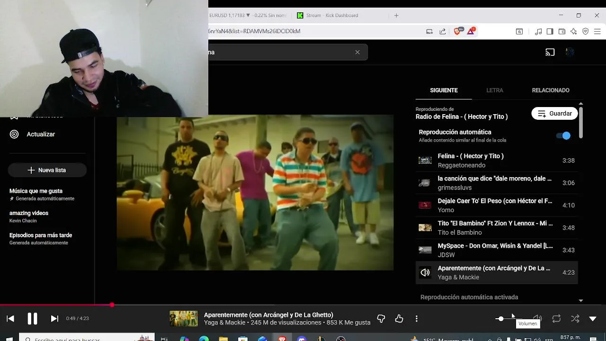Create a playlist with Nueva lista
Image resolution: width=606 pixels, height=341 pixels.
coord(47,170)
